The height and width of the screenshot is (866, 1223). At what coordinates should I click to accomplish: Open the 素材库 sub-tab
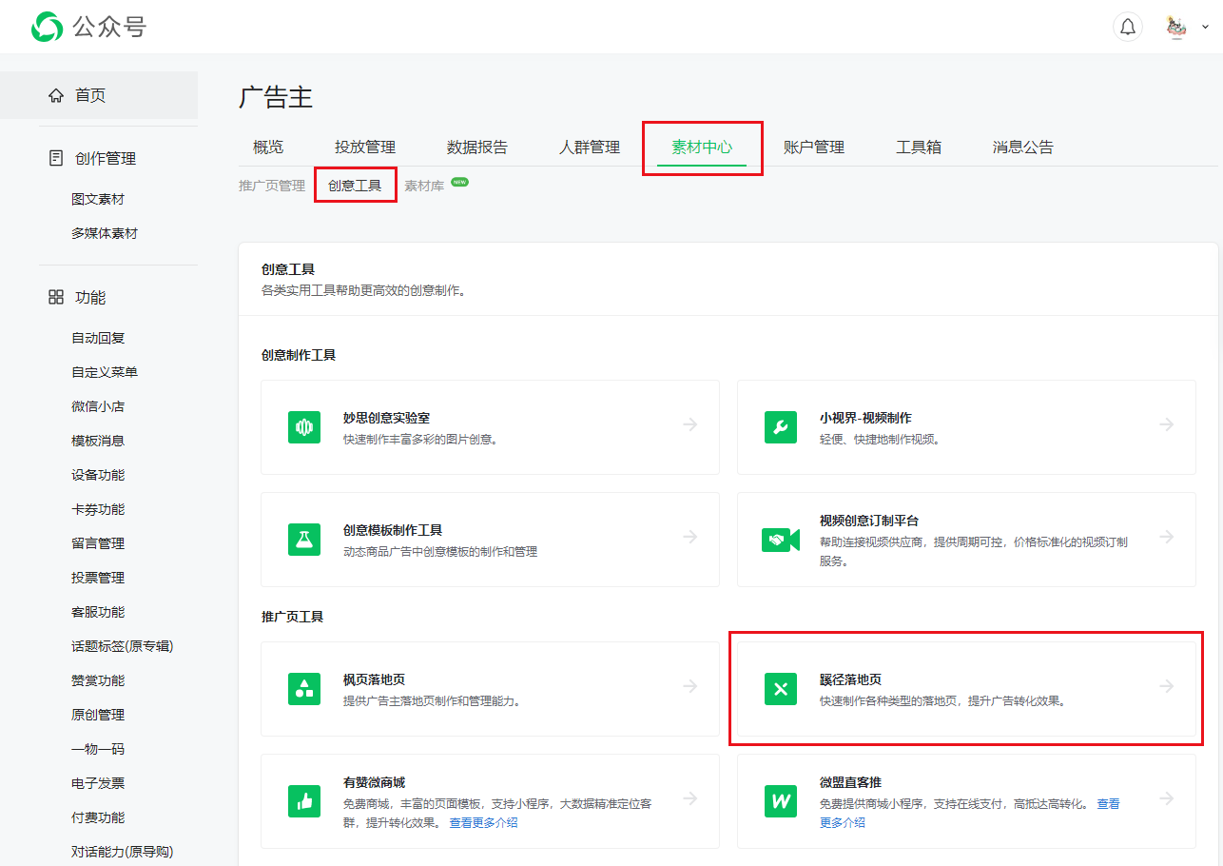pyautogui.click(x=424, y=186)
